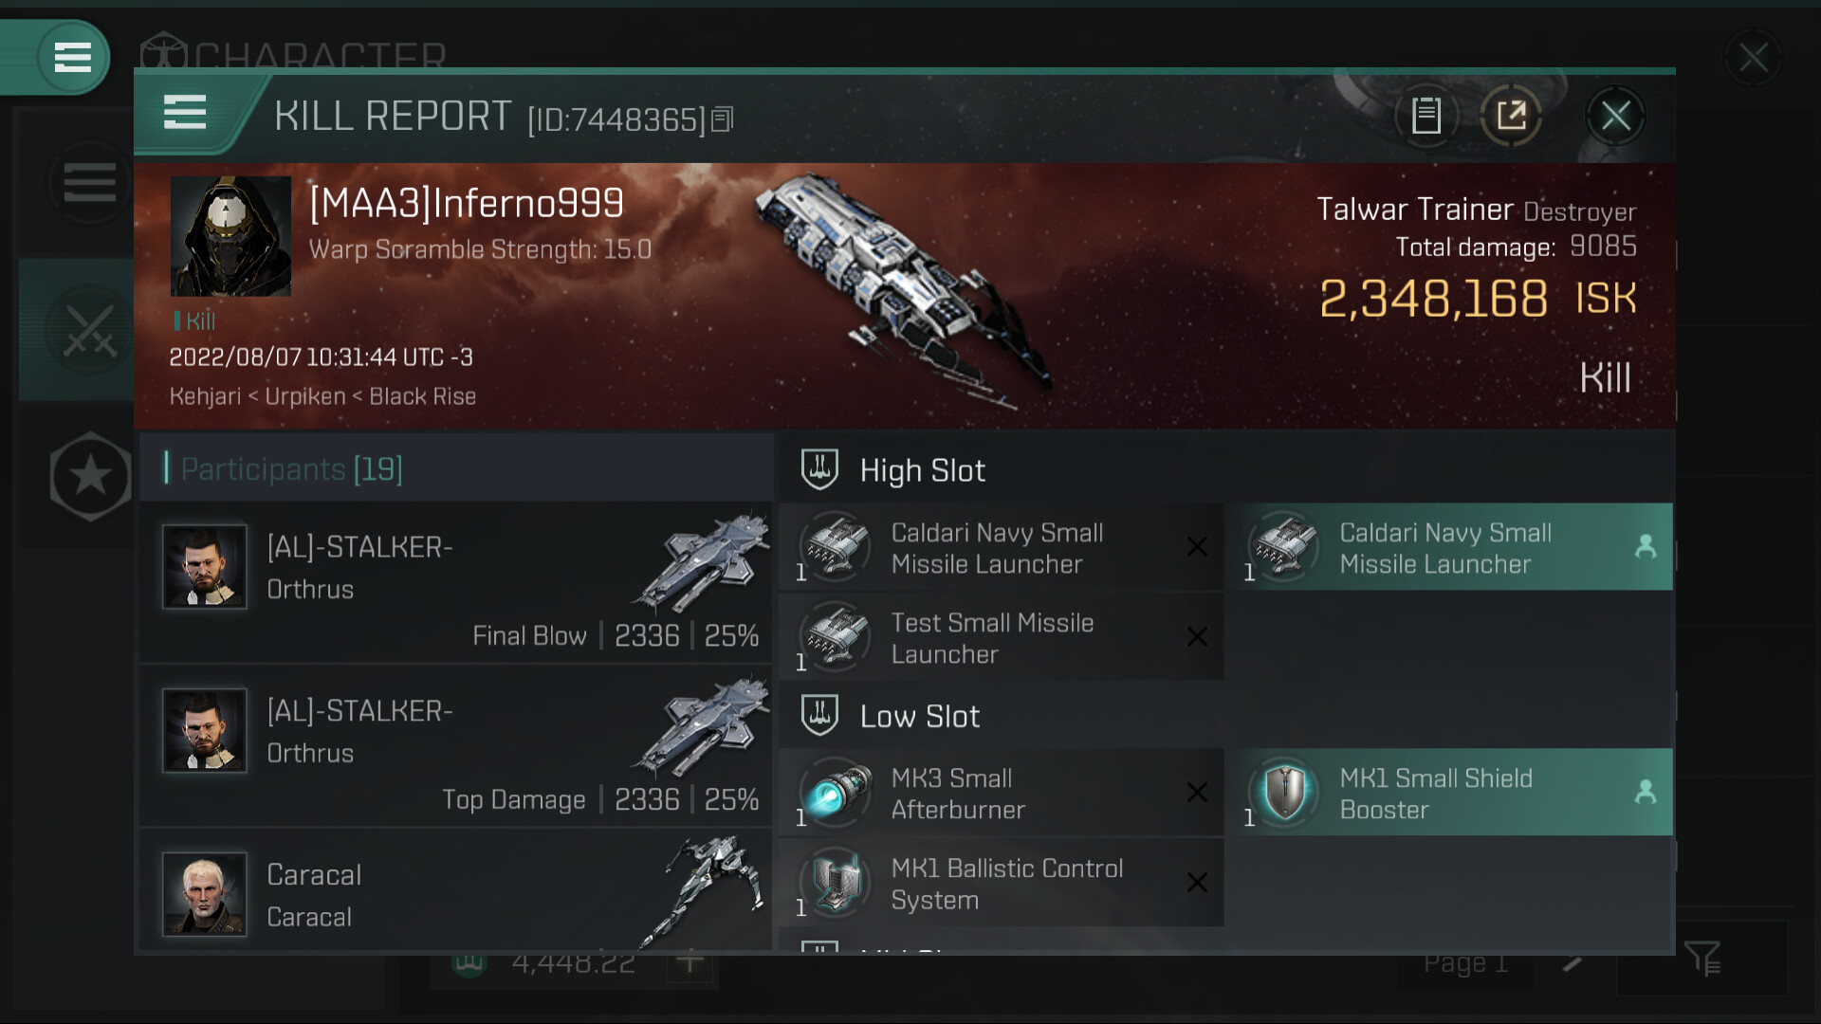Open the crossed swords combat tab

tap(89, 330)
